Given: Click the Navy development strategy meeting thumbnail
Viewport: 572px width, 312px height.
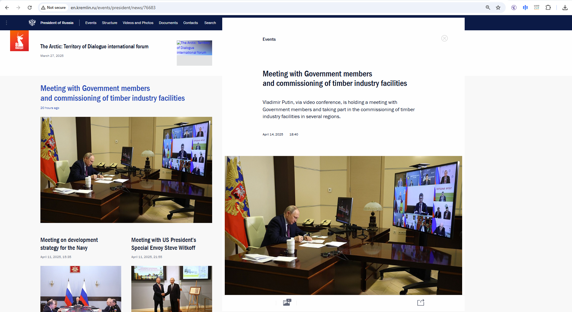Looking at the screenshot, I should click(x=80, y=289).
